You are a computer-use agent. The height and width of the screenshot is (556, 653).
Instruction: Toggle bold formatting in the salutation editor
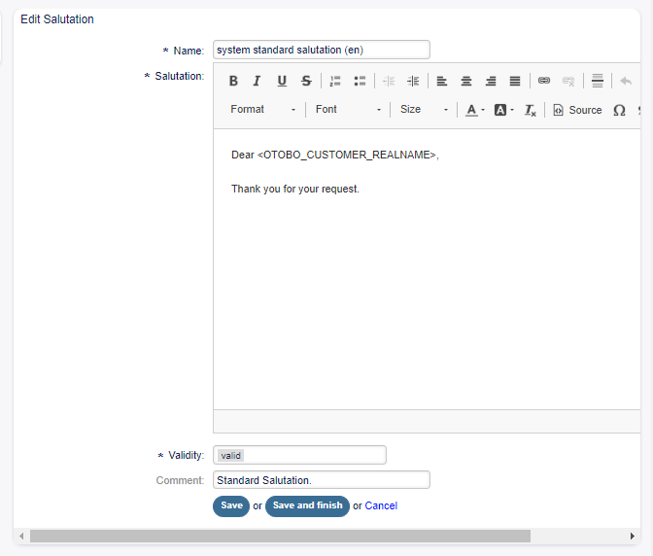pyautogui.click(x=233, y=81)
